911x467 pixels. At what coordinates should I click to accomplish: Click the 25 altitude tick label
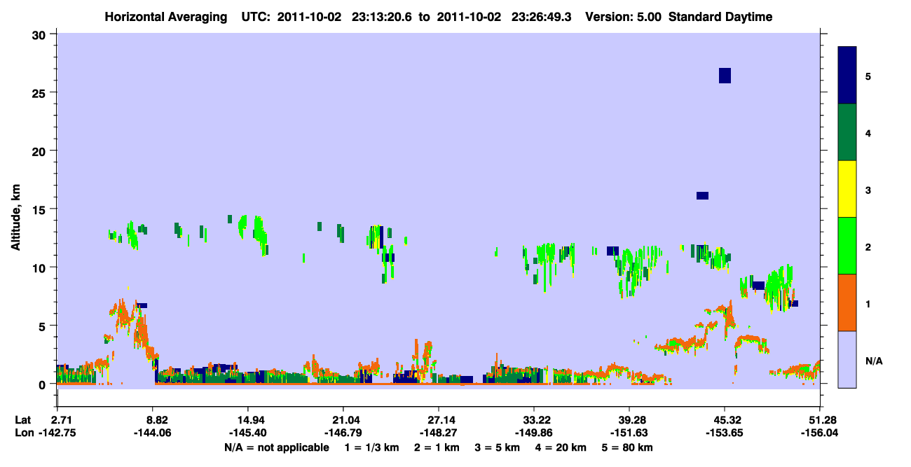(40, 92)
